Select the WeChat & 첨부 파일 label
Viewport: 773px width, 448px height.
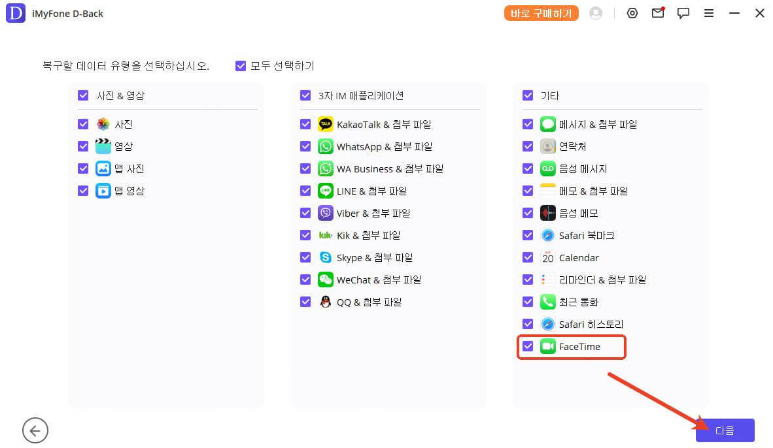(379, 280)
